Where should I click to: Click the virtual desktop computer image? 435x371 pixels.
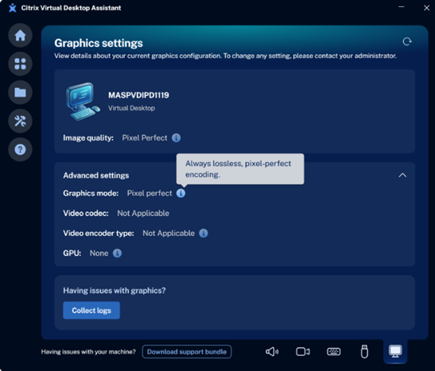click(x=83, y=102)
